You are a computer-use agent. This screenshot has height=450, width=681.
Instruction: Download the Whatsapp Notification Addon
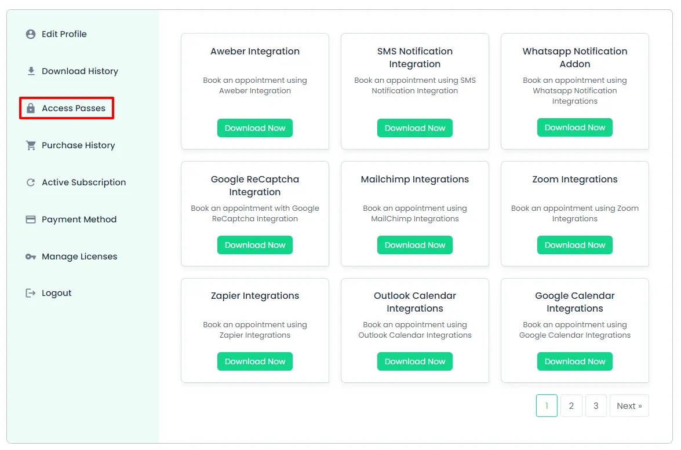point(574,127)
